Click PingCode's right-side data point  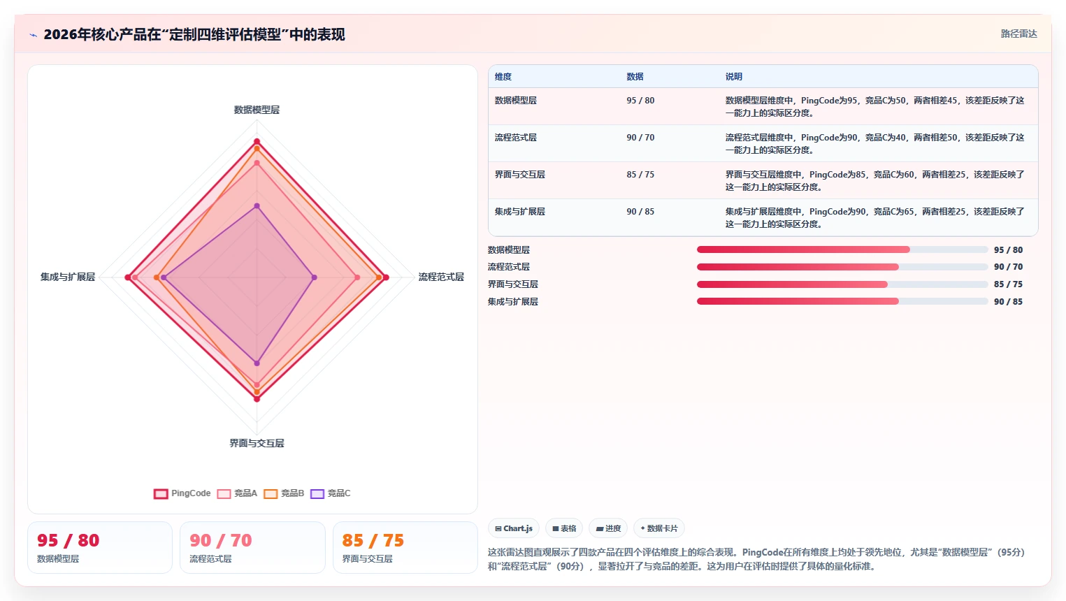click(x=386, y=277)
